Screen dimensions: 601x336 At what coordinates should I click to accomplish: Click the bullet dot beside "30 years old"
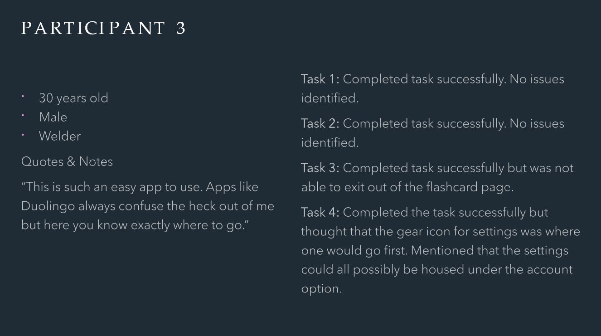point(23,96)
